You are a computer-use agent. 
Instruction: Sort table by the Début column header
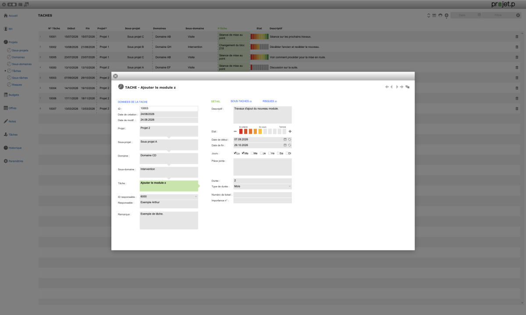tap(71, 28)
